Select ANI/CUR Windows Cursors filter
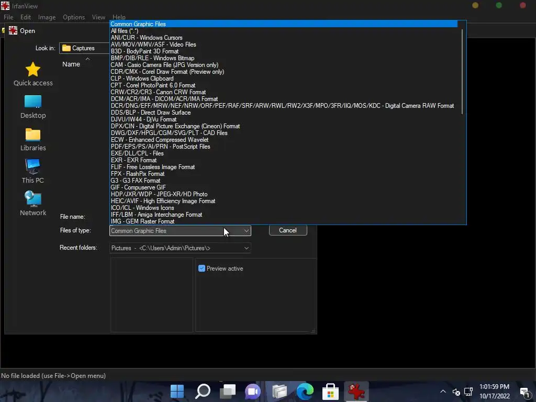536x402 pixels. pos(283,38)
